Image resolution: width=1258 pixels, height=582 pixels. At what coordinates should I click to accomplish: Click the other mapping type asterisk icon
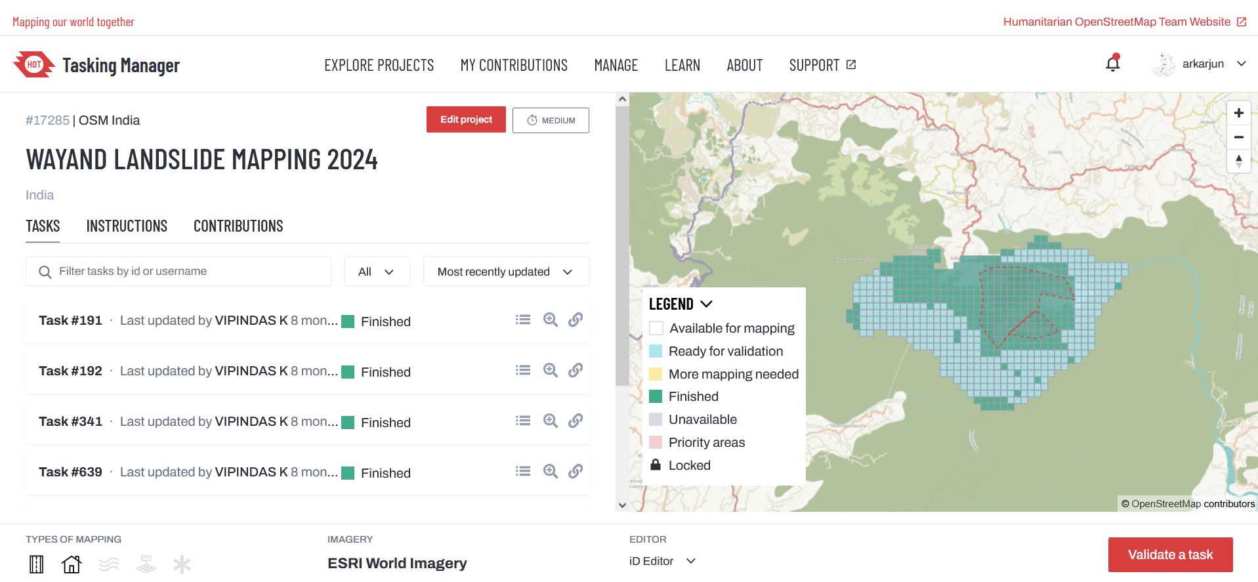point(182,564)
